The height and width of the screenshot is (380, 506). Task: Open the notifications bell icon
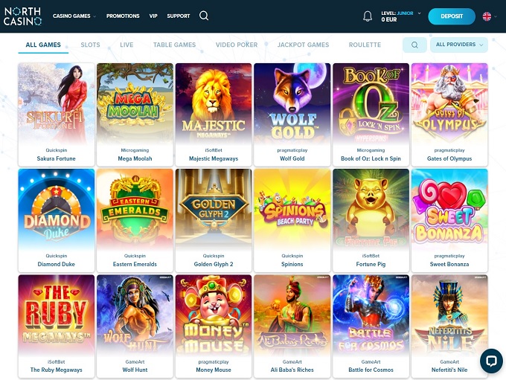coord(368,16)
